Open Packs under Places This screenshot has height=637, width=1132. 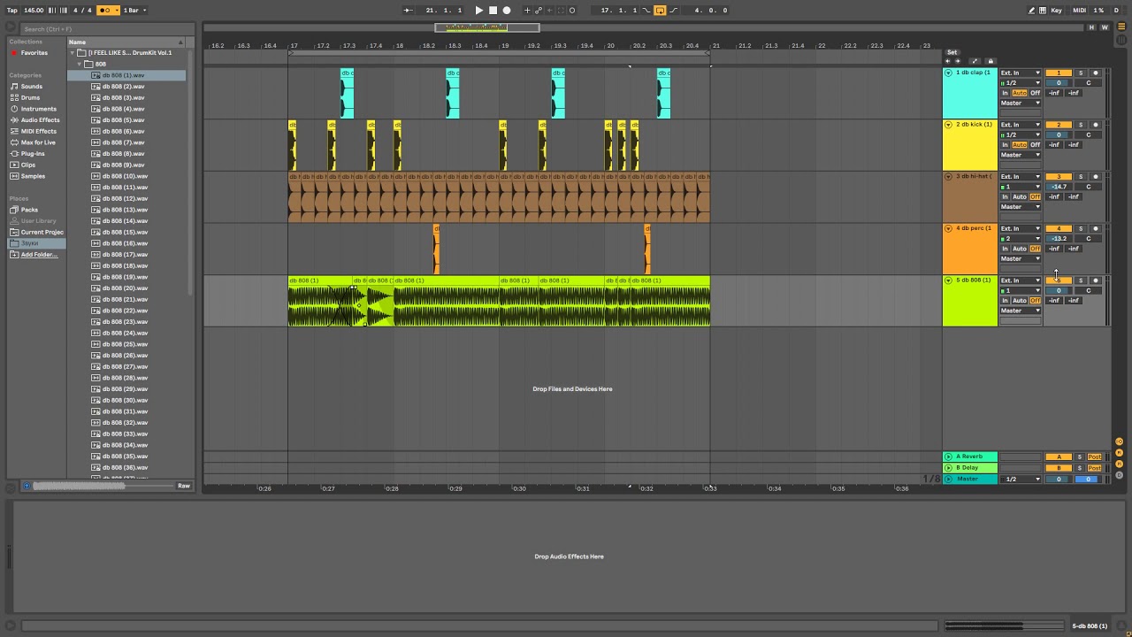[x=29, y=210]
